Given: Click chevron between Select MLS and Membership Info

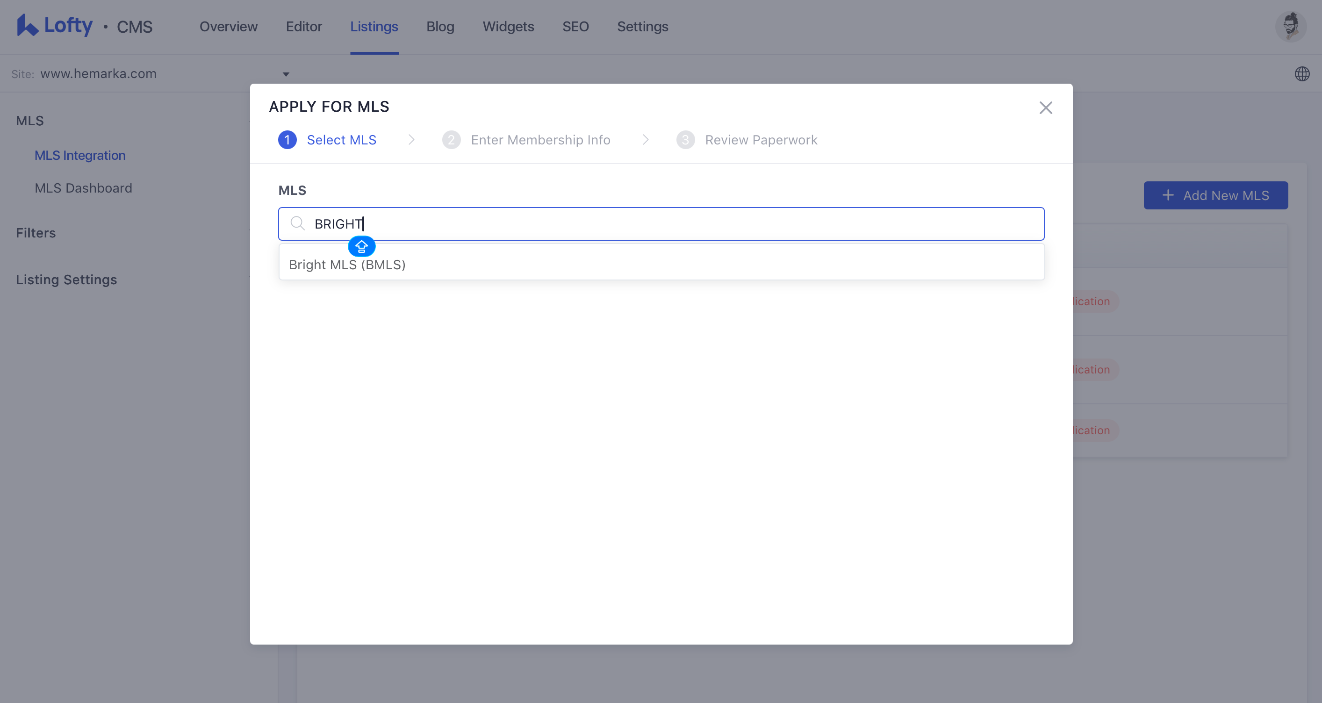Looking at the screenshot, I should point(411,140).
